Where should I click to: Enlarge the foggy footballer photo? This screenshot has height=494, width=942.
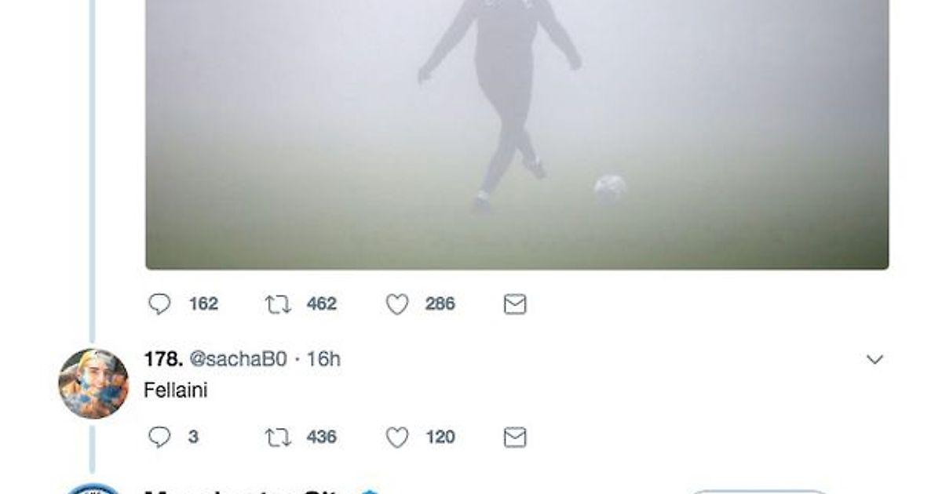(x=517, y=135)
